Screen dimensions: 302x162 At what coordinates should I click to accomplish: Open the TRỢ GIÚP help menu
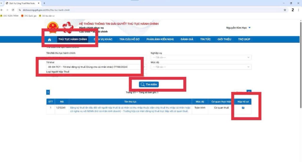[244, 39]
